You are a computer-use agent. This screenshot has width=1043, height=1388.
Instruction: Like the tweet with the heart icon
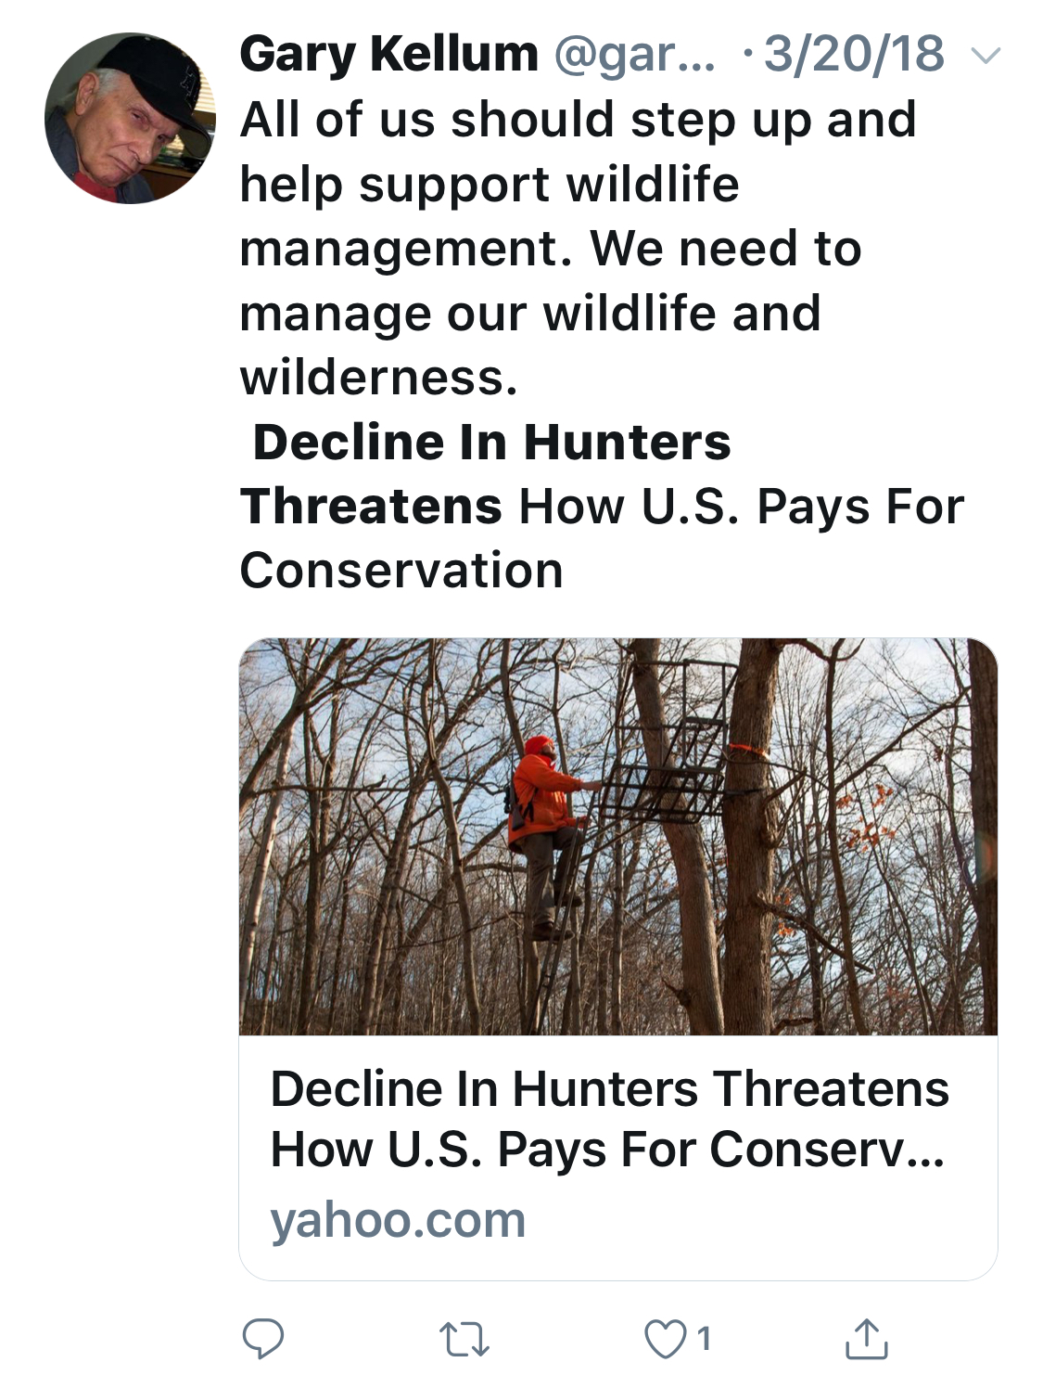(x=664, y=1339)
